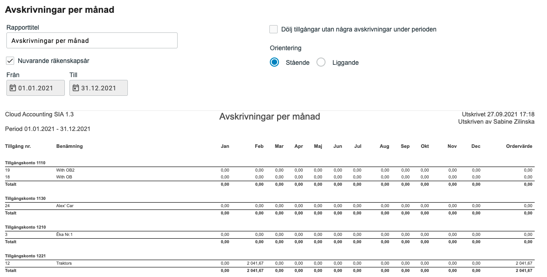Click the Benämning column header
This screenshot has height=277, width=547.
pyautogui.click(x=69, y=146)
